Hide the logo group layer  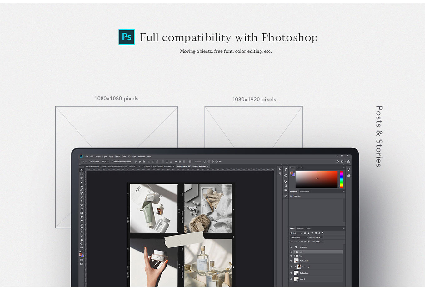291,256
